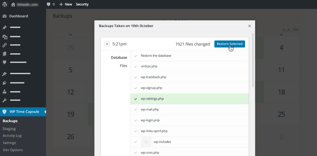
Task: Go to next month using calendar arrow
Action: [x=289, y=30]
